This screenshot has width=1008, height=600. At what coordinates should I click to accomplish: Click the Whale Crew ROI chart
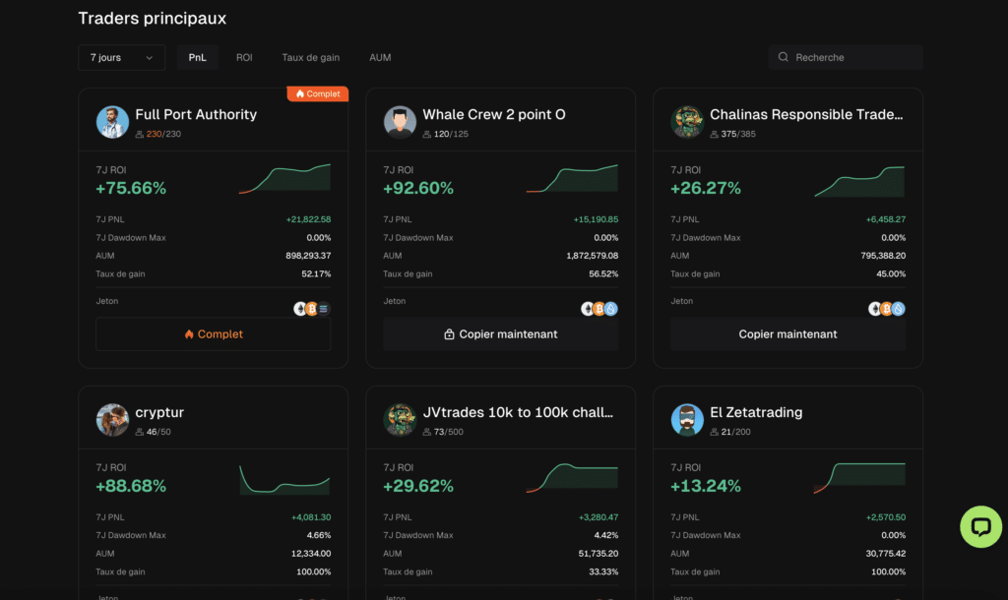(x=572, y=179)
